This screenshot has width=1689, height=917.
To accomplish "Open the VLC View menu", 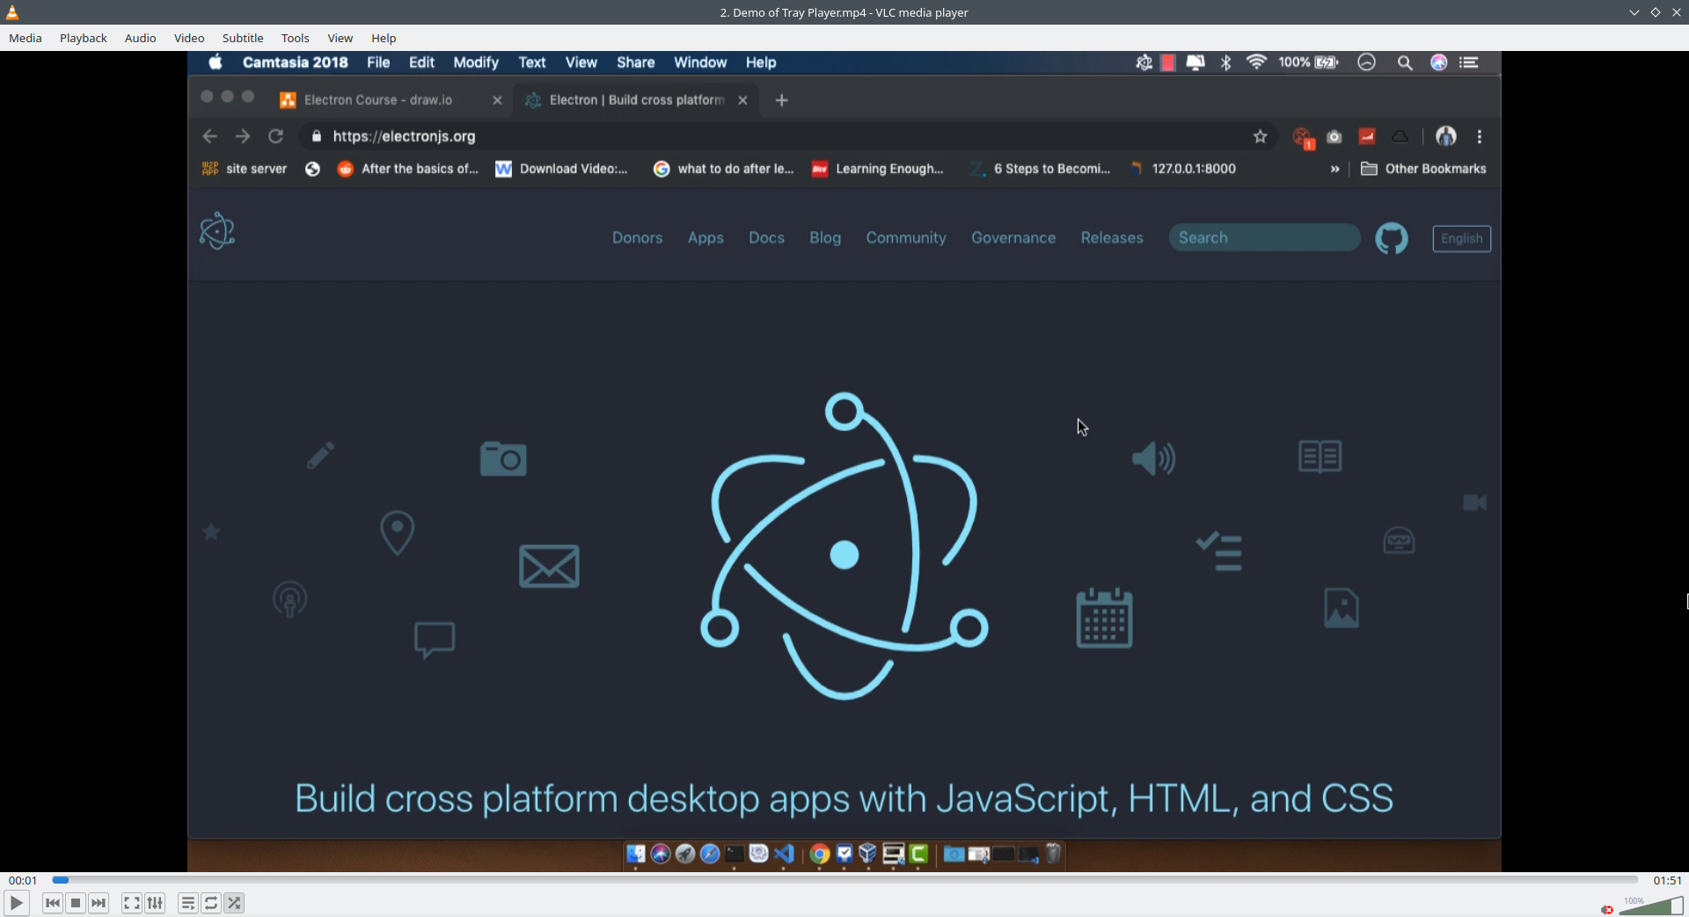I will click(x=340, y=38).
